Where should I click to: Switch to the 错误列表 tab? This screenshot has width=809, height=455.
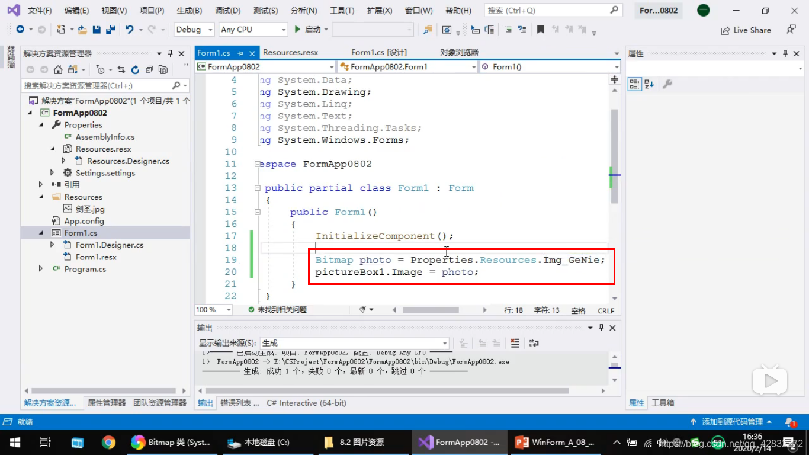[x=240, y=403]
